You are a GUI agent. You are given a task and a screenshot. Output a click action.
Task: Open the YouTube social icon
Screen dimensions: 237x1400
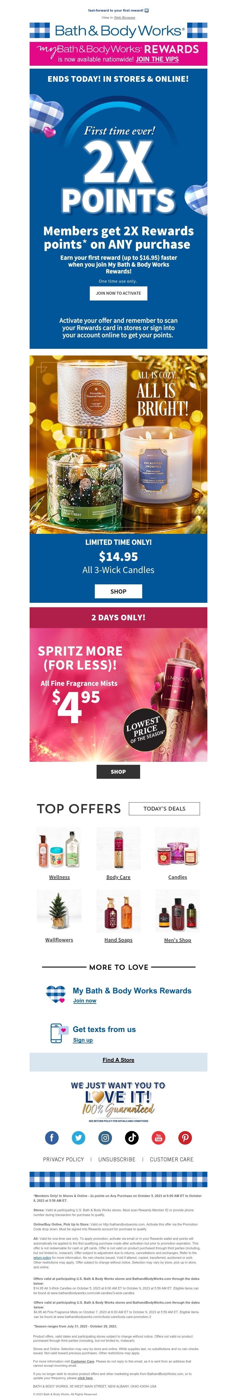158,1138
